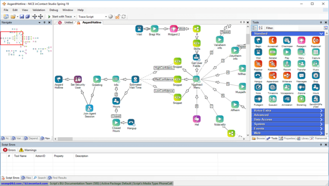Open the Validation menu
Viewport: 329px width, 186px height.
coord(39,10)
